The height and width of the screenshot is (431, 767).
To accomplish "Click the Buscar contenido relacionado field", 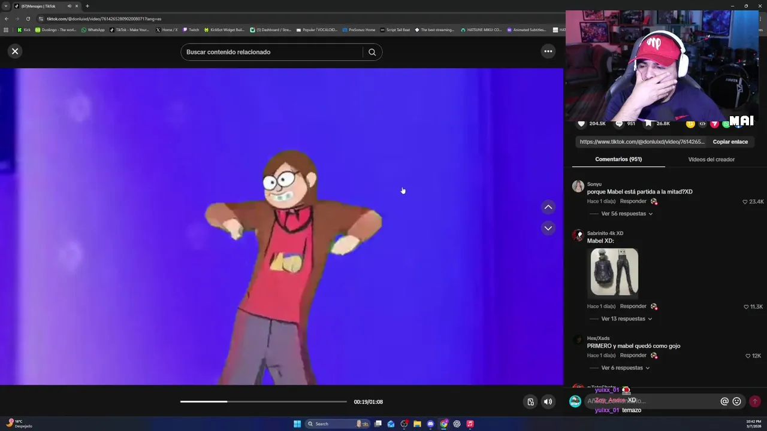I will (273, 52).
